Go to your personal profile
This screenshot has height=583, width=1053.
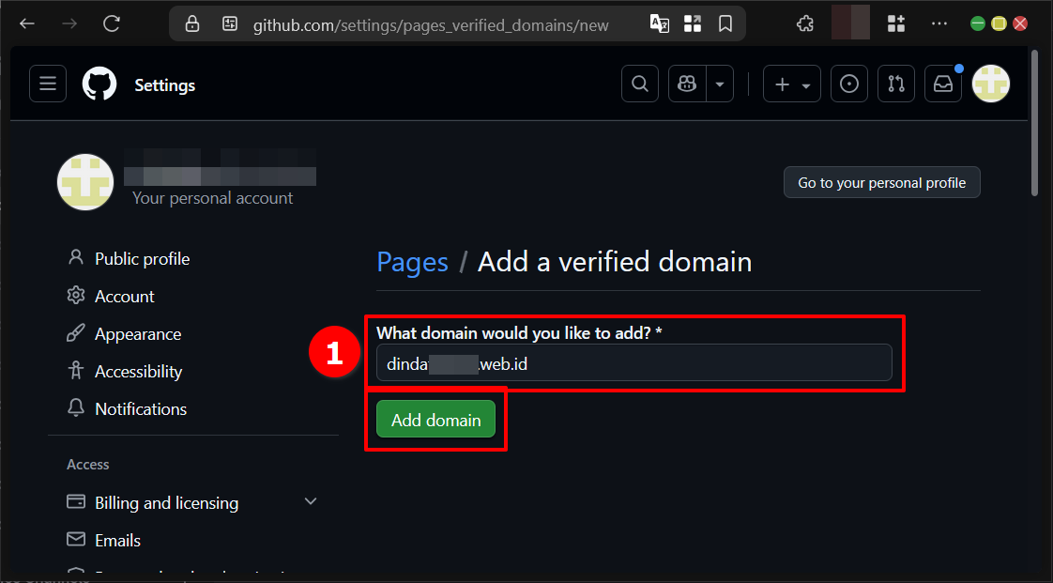click(x=880, y=182)
